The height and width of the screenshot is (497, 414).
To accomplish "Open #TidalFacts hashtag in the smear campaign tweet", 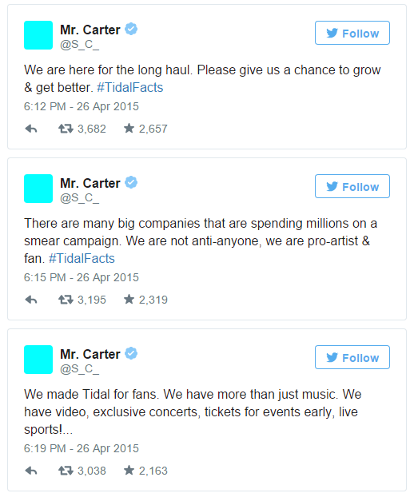I will click(82, 258).
